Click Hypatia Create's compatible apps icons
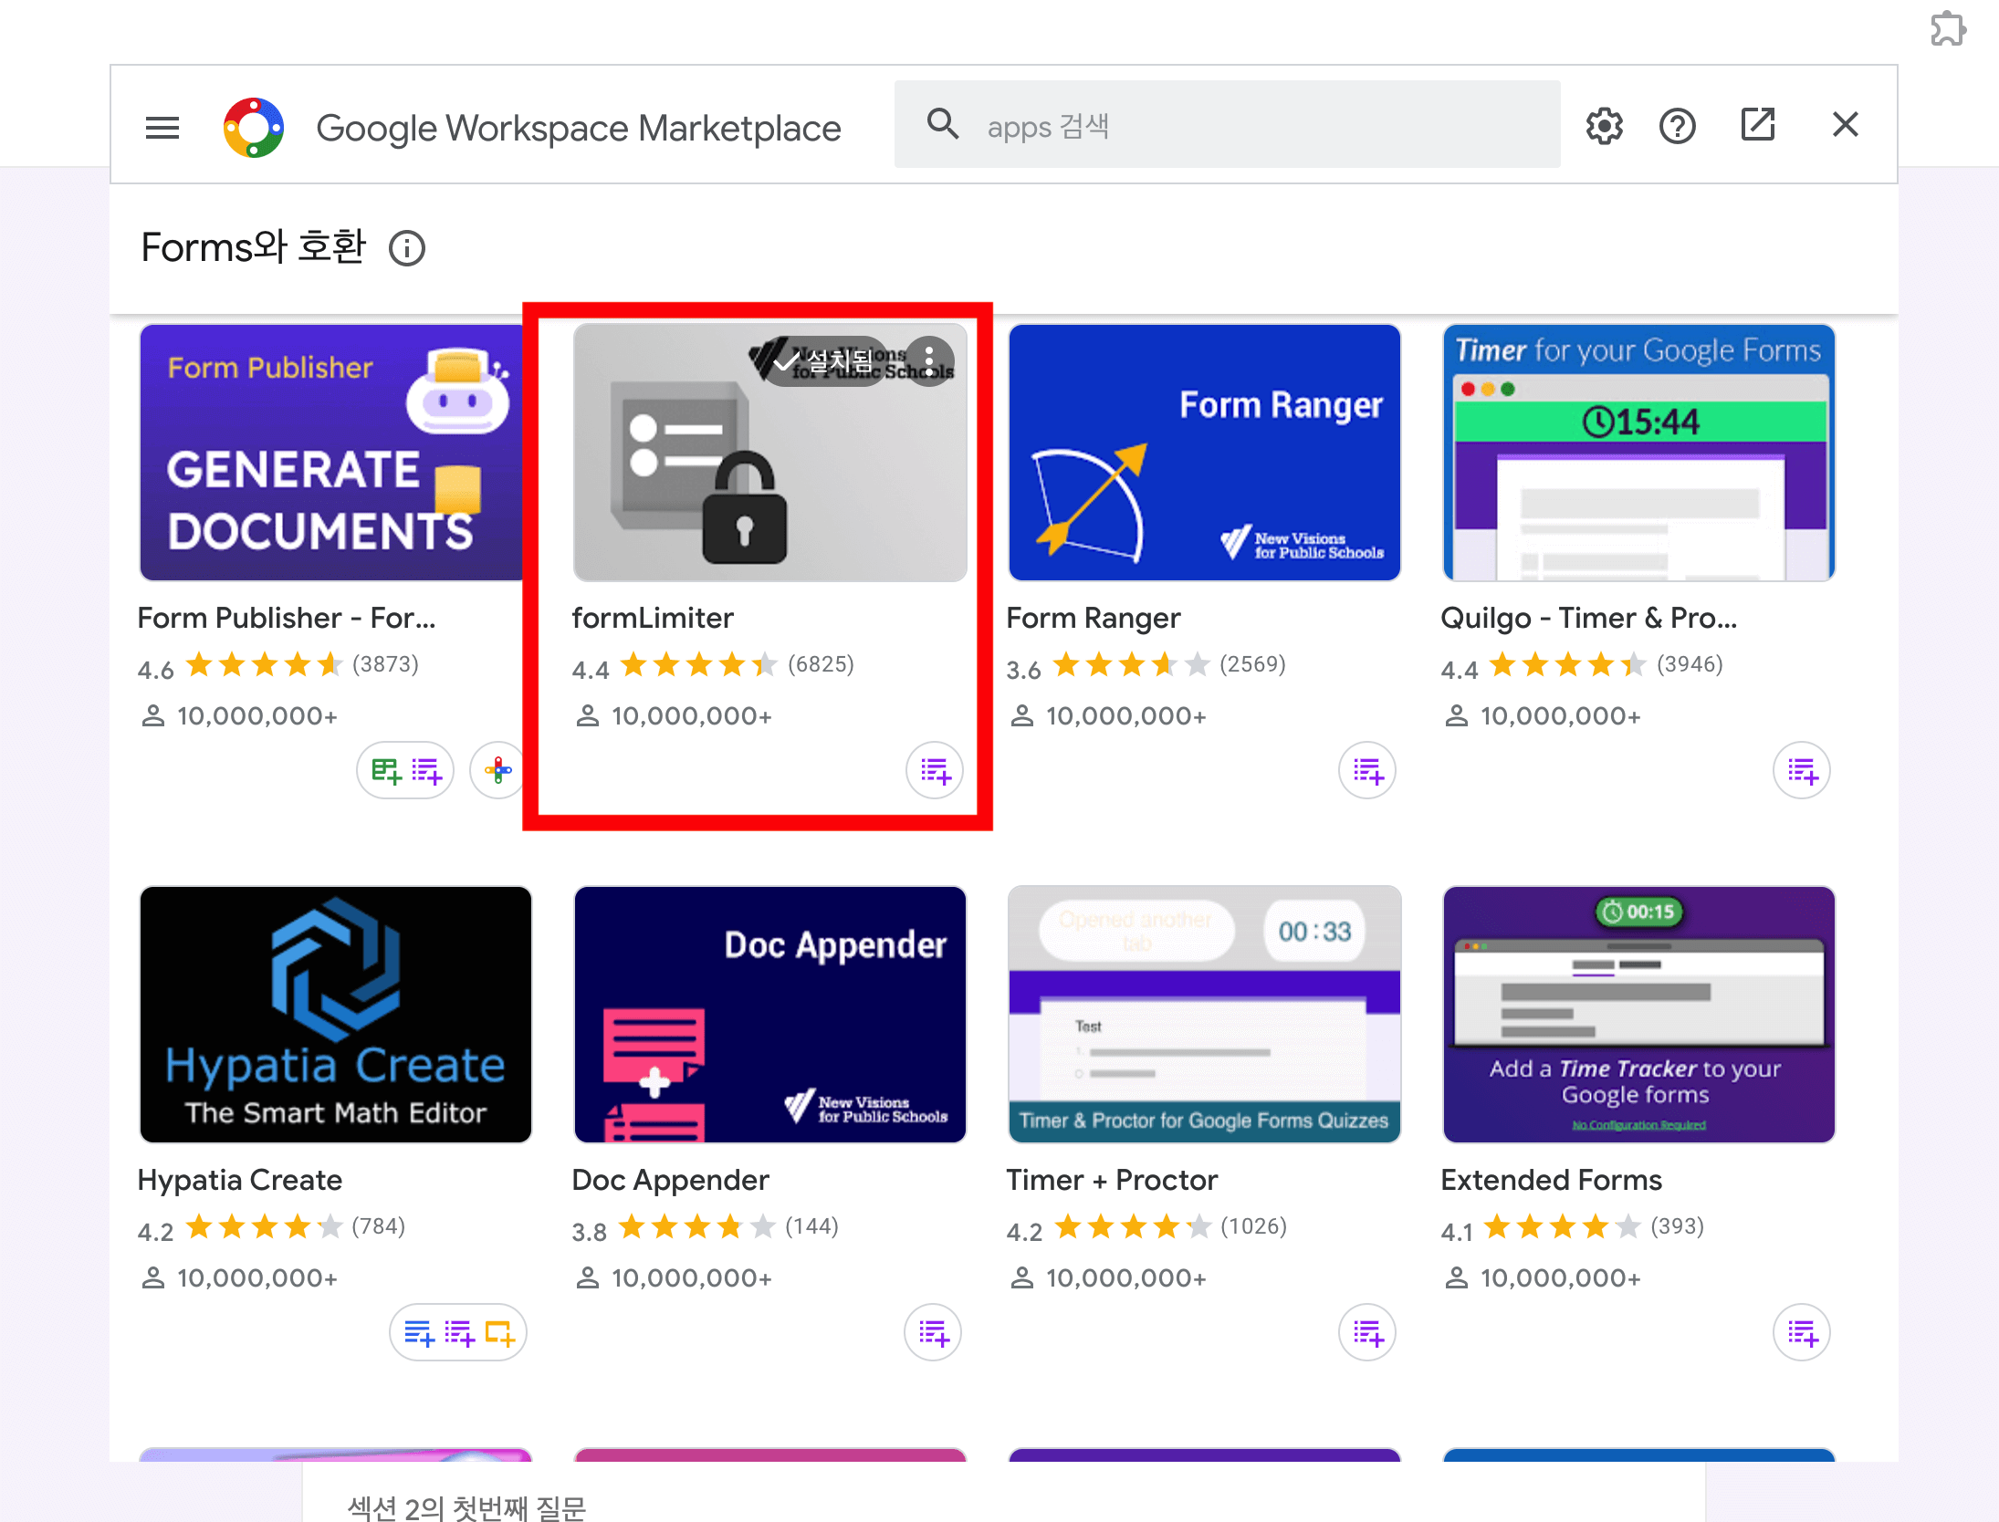The image size is (1999, 1522). tap(458, 1333)
